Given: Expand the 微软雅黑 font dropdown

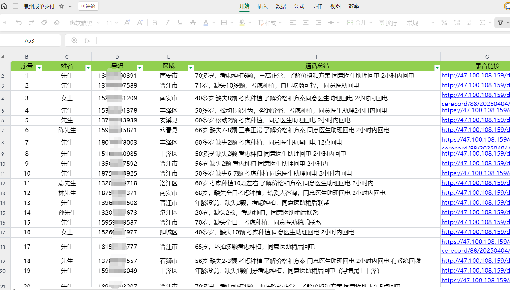Looking at the screenshot, I should pyautogui.click(x=98, y=23).
